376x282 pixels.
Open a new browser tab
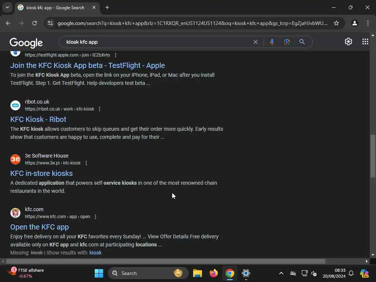tap(107, 7)
